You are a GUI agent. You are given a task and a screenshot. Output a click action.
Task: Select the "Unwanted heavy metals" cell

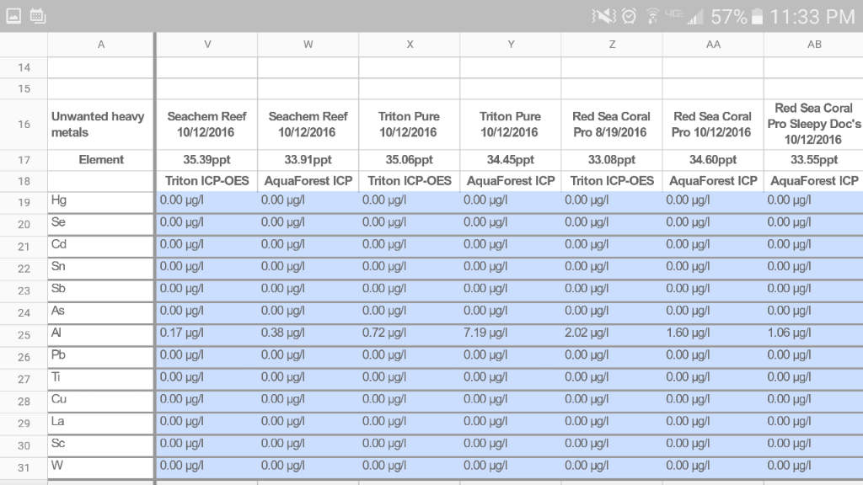[101, 125]
